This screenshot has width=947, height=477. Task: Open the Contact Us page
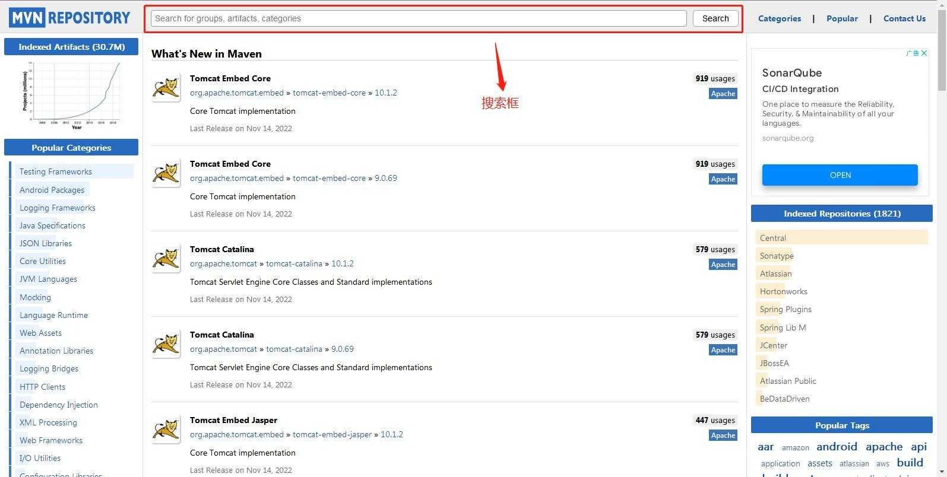tap(904, 18)
